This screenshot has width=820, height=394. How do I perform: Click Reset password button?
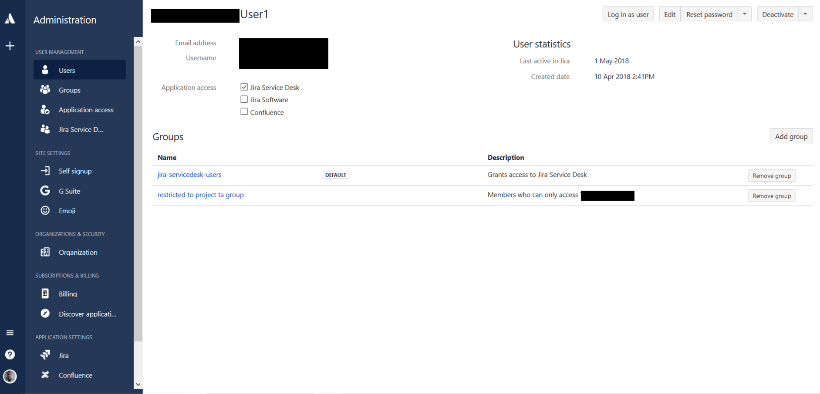click(709, 14)
